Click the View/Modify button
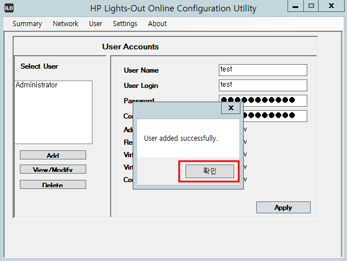This screenshot has height=261, width=347. [53, 169]
